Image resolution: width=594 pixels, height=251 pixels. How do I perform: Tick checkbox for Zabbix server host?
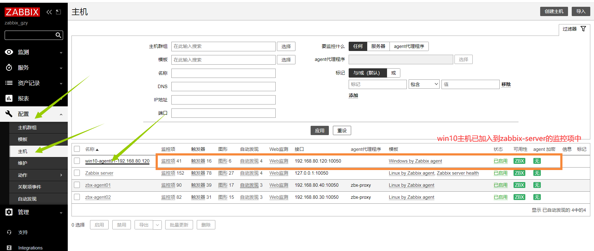[x=77, y=173]
